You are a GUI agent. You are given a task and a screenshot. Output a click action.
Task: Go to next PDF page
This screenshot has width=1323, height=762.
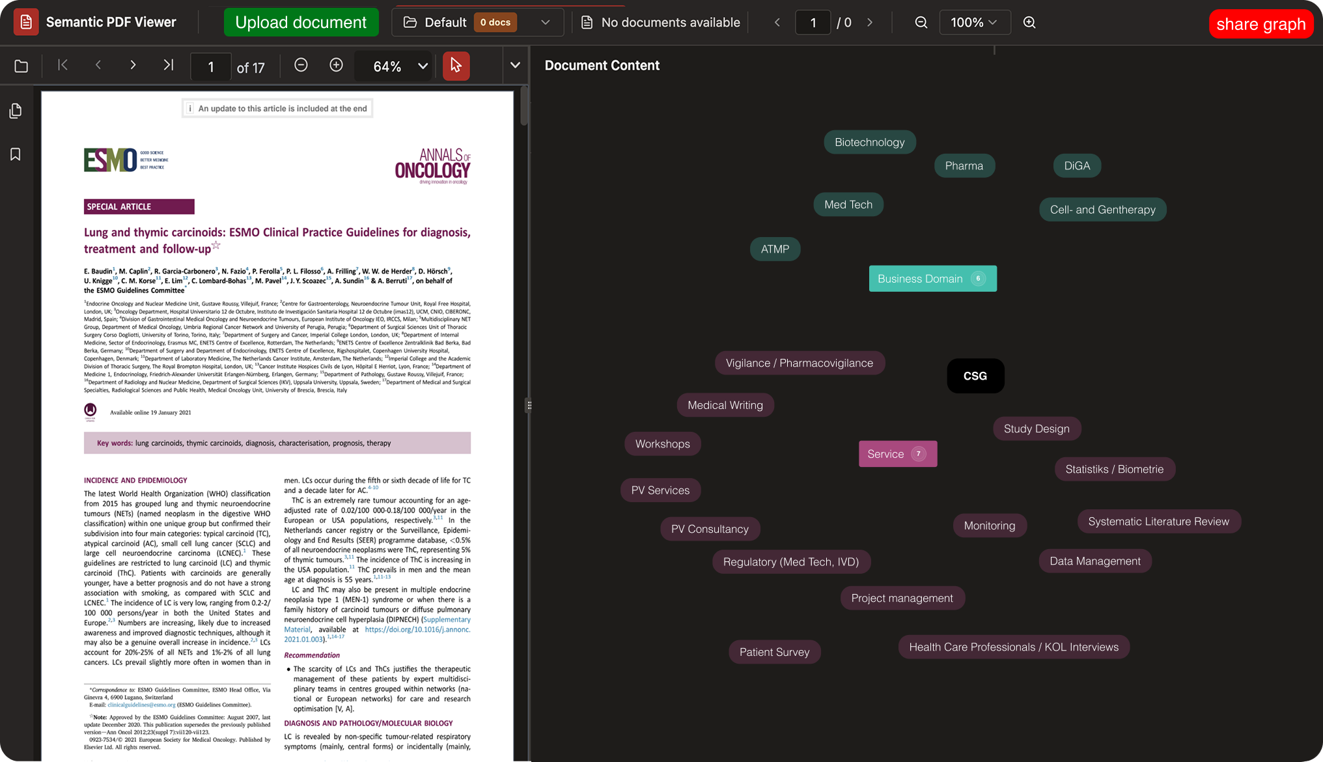(133, 65)
